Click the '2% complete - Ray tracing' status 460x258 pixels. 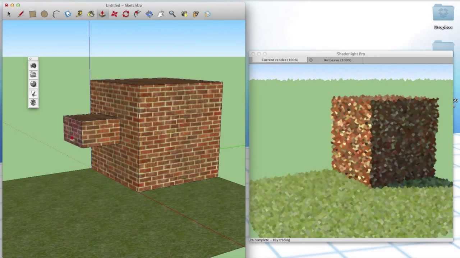(x=270, y=240)
